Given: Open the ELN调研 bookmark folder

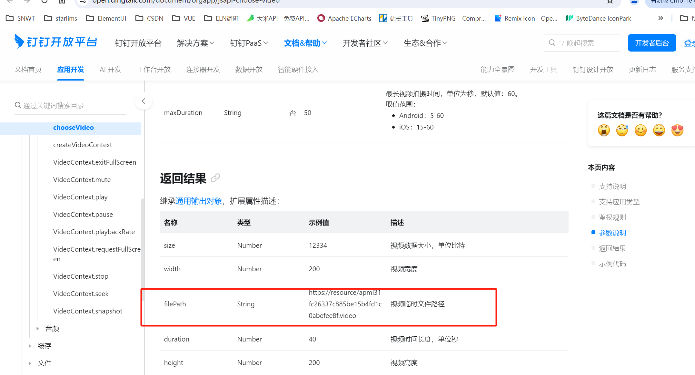Looking at the screenshot, I should coord(221,18).
